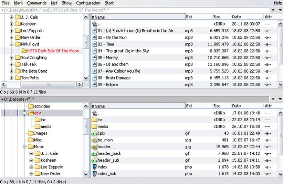Click the jpg icon of bg_main file
The image size is (283, 184).
(94, 140)
